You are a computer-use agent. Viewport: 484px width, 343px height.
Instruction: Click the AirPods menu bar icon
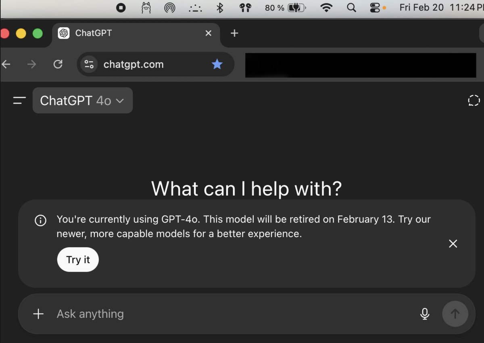click(x=245, y=8)
